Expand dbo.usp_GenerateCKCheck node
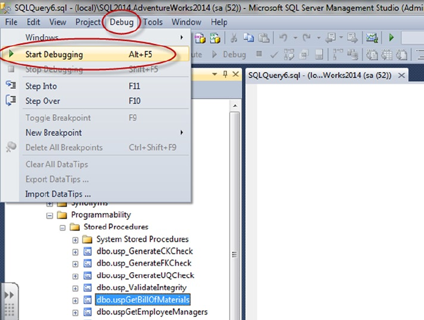The height and width of the screenshot is (320, 424). click(75, 252)
